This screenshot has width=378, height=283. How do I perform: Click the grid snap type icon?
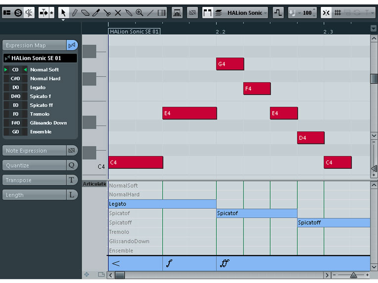click(x=337, y=12)
